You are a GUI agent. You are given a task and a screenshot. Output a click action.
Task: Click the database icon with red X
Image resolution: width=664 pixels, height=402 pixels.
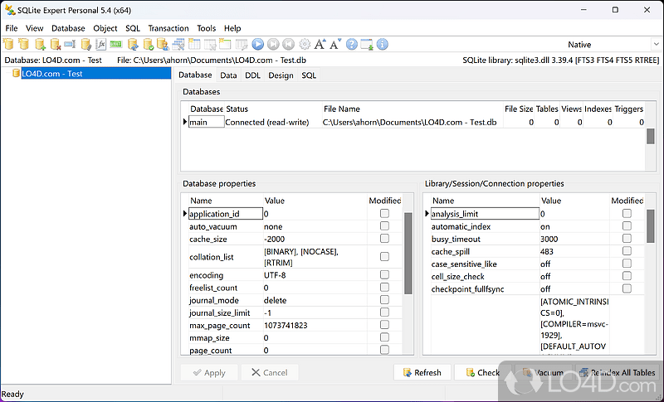[56, 44]
